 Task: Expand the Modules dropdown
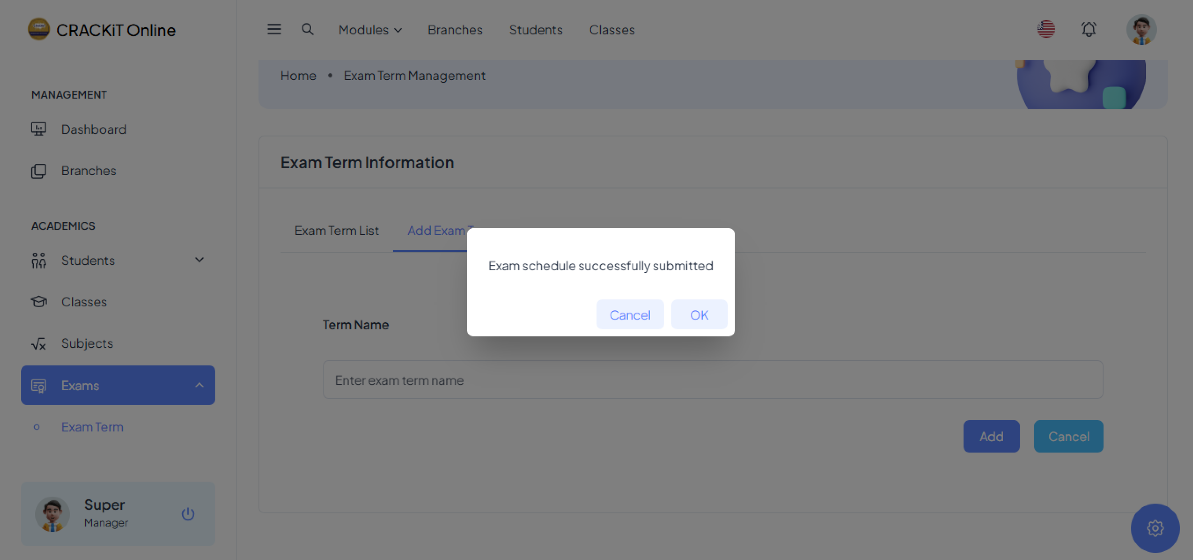click(370, 30)
